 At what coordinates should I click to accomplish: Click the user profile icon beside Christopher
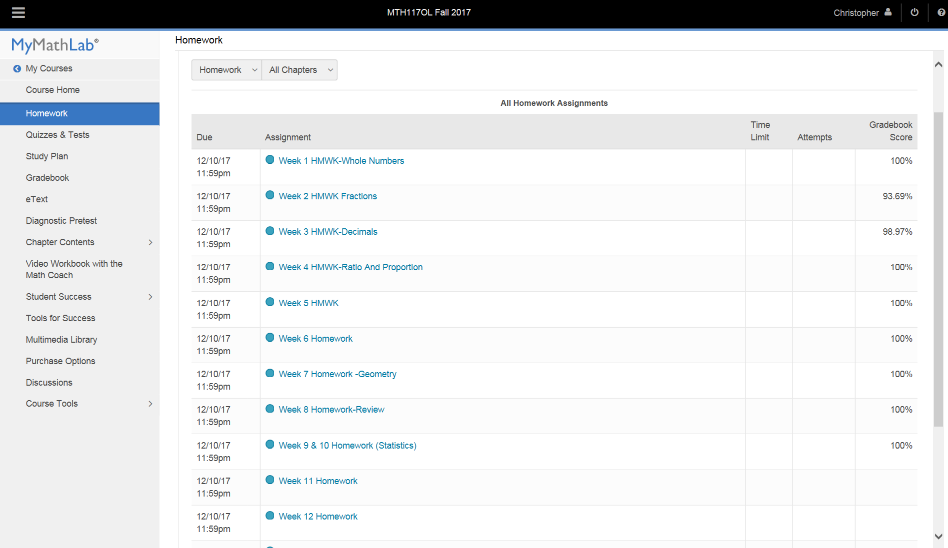click(888, 12)
